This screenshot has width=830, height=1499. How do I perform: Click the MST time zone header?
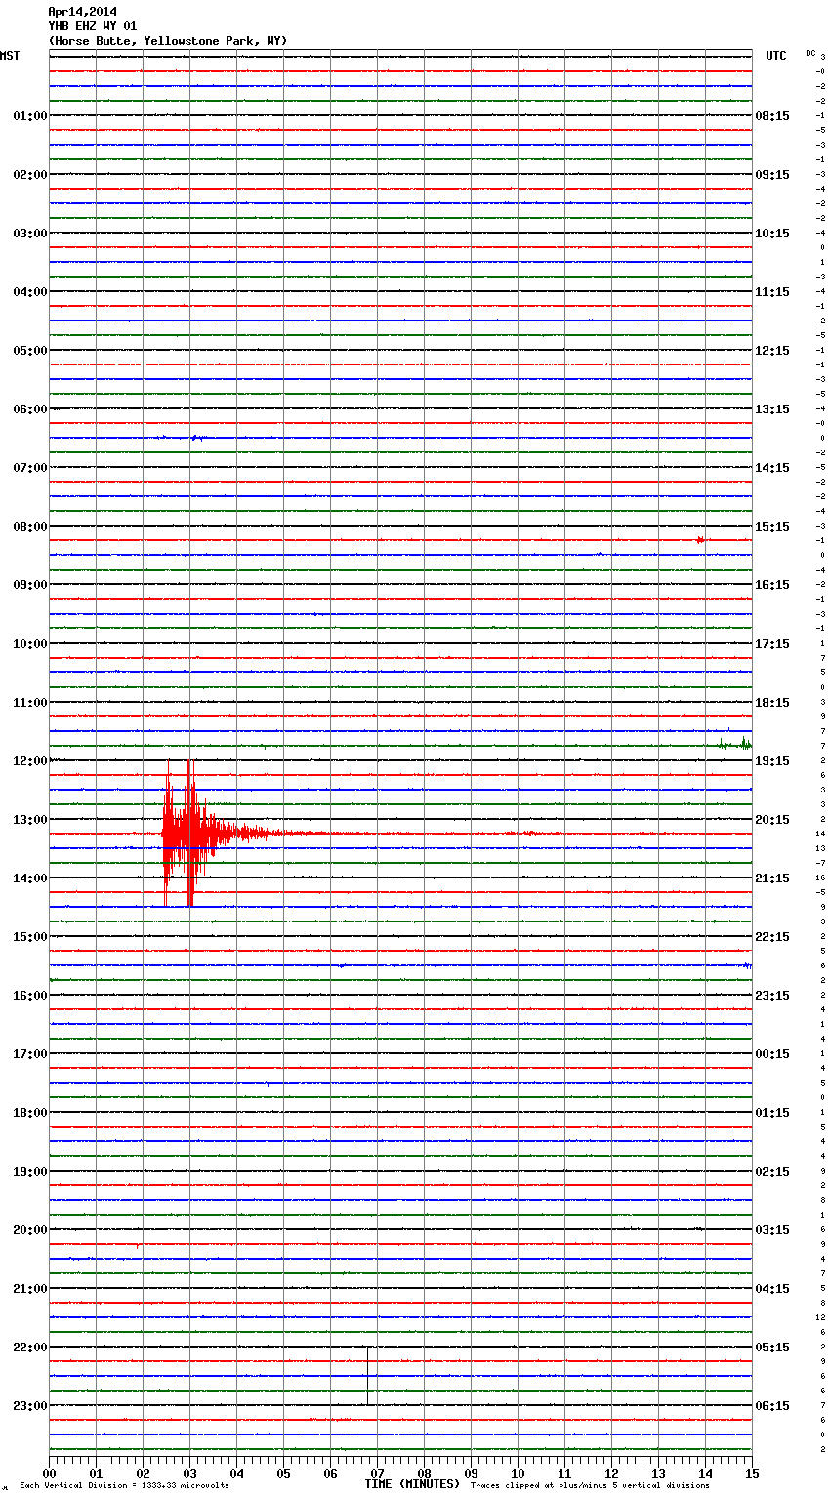click(10, 56)
